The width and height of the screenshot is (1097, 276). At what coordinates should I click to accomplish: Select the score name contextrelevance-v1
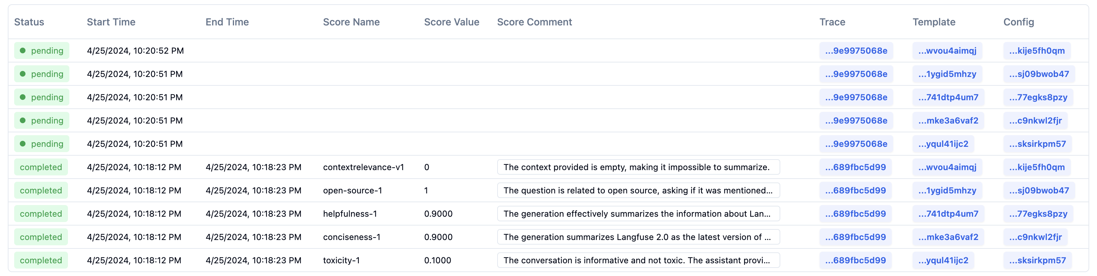tap(364, 167)
